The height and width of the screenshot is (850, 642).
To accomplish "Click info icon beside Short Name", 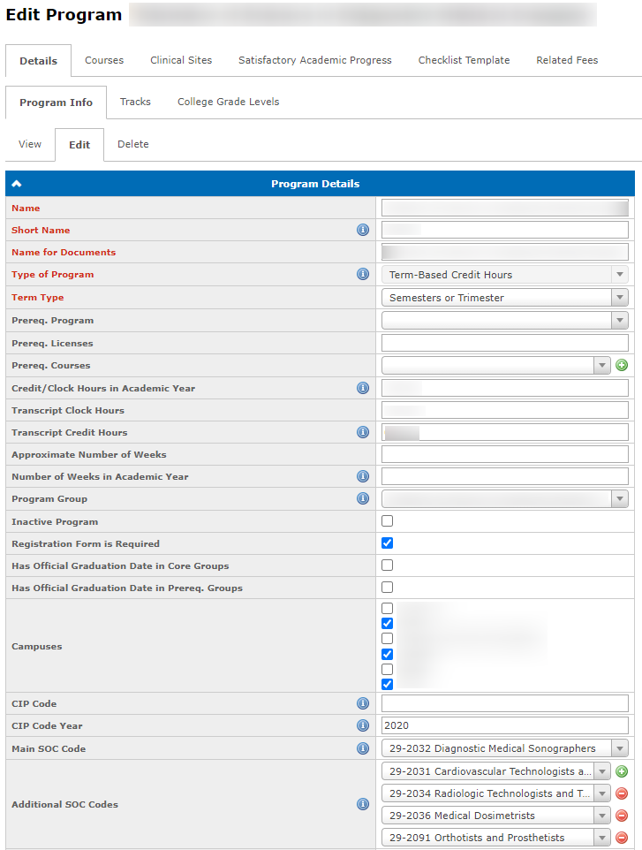I will 363,230.
